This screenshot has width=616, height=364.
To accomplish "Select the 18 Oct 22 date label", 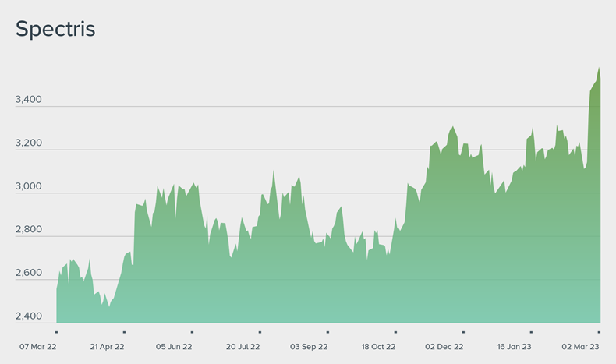I will point(378,347).
